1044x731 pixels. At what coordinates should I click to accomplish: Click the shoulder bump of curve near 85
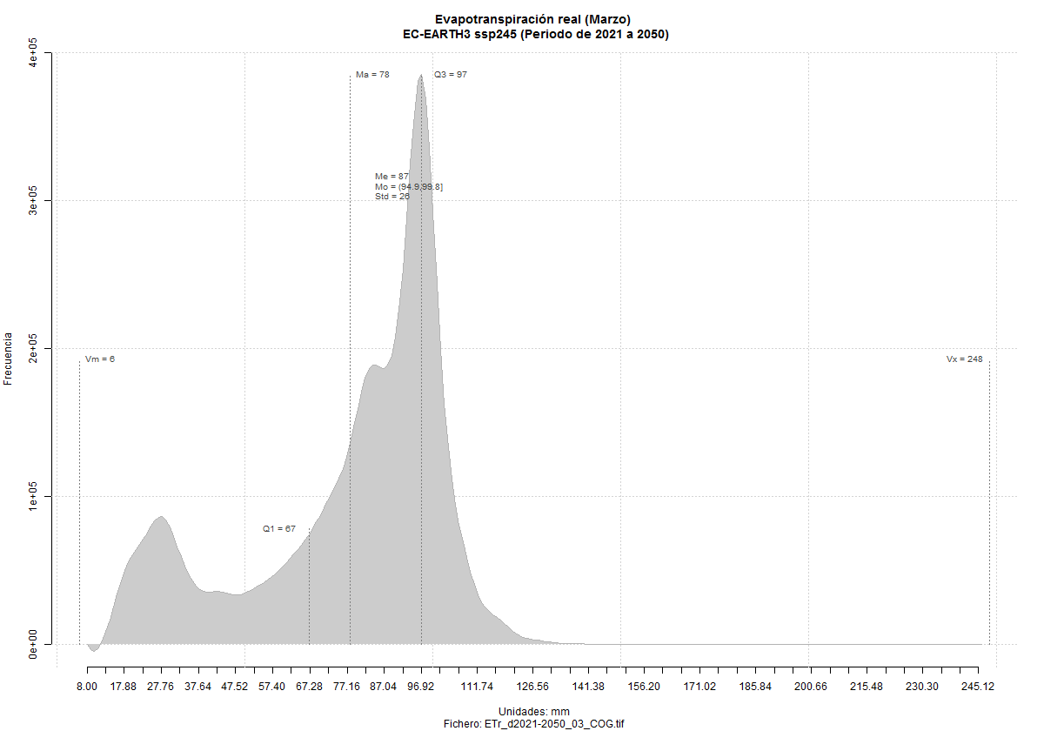pos(375,366)
